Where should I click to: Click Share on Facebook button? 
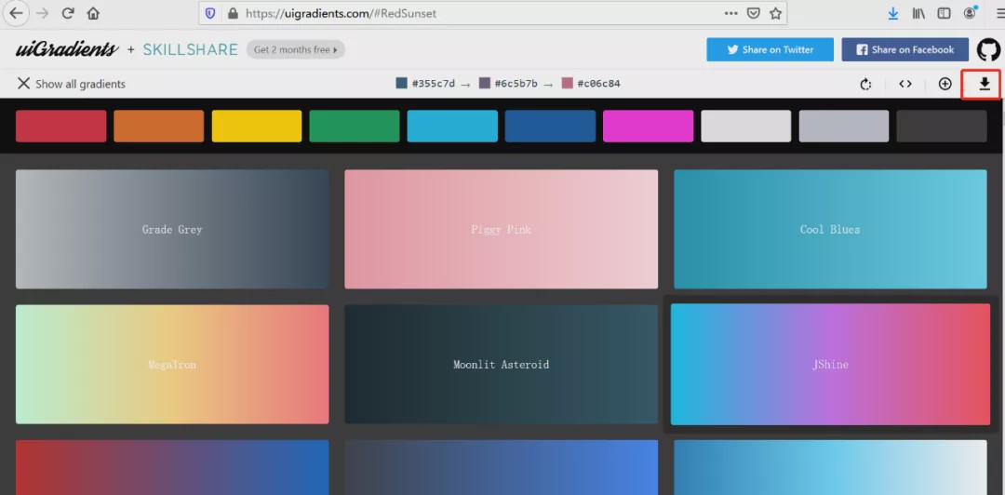(x=905, y=49)
